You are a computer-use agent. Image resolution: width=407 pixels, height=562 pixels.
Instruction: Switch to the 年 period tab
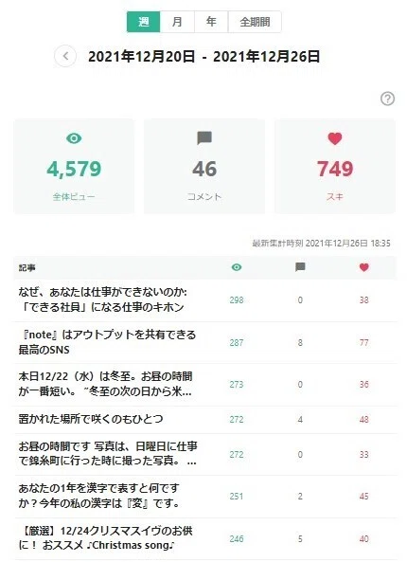coord(211,22)
